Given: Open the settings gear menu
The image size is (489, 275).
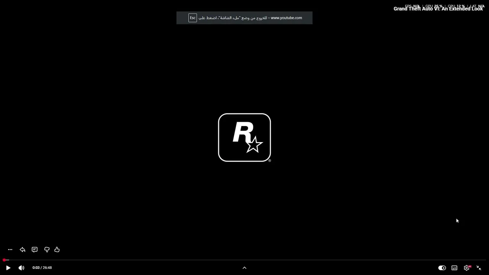Looking at the screenshot, I should coord(467,268).
